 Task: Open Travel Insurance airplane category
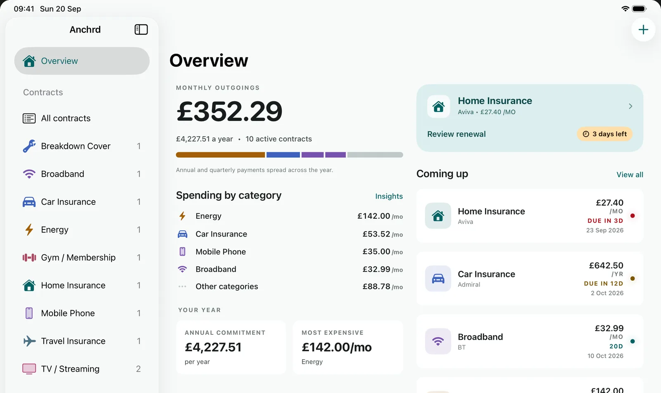click(x=82, y=341)
